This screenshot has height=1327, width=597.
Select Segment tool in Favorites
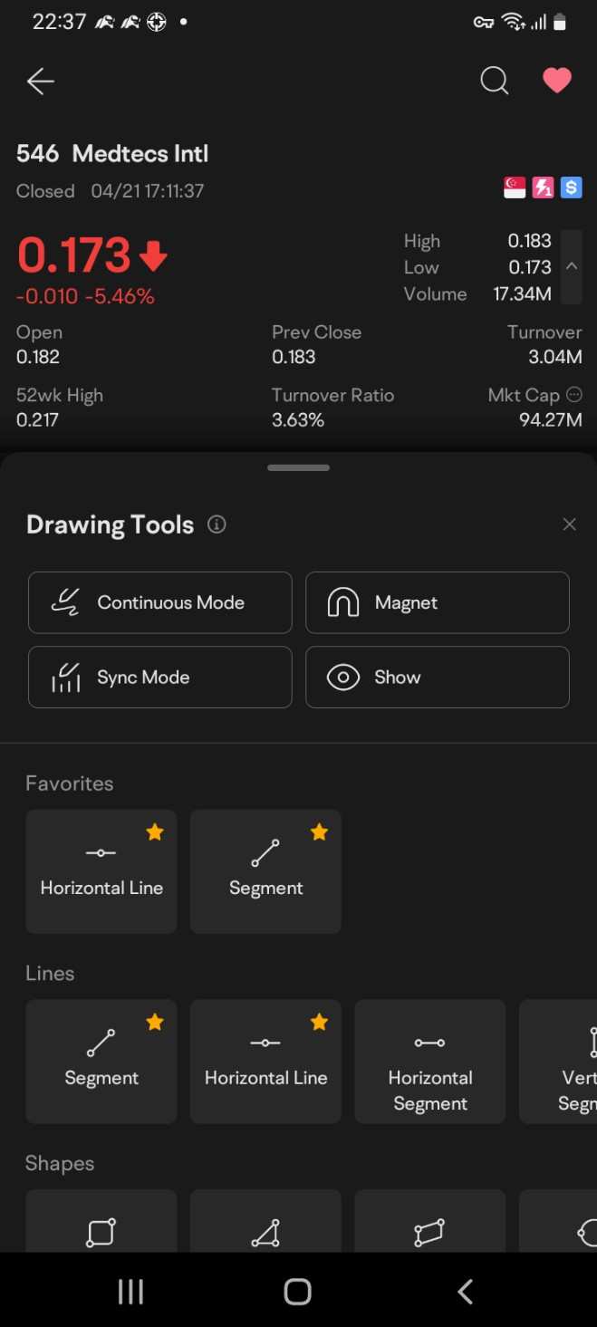[265, 871]
